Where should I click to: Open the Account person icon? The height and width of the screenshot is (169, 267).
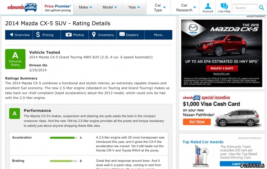tap(208, 6)
